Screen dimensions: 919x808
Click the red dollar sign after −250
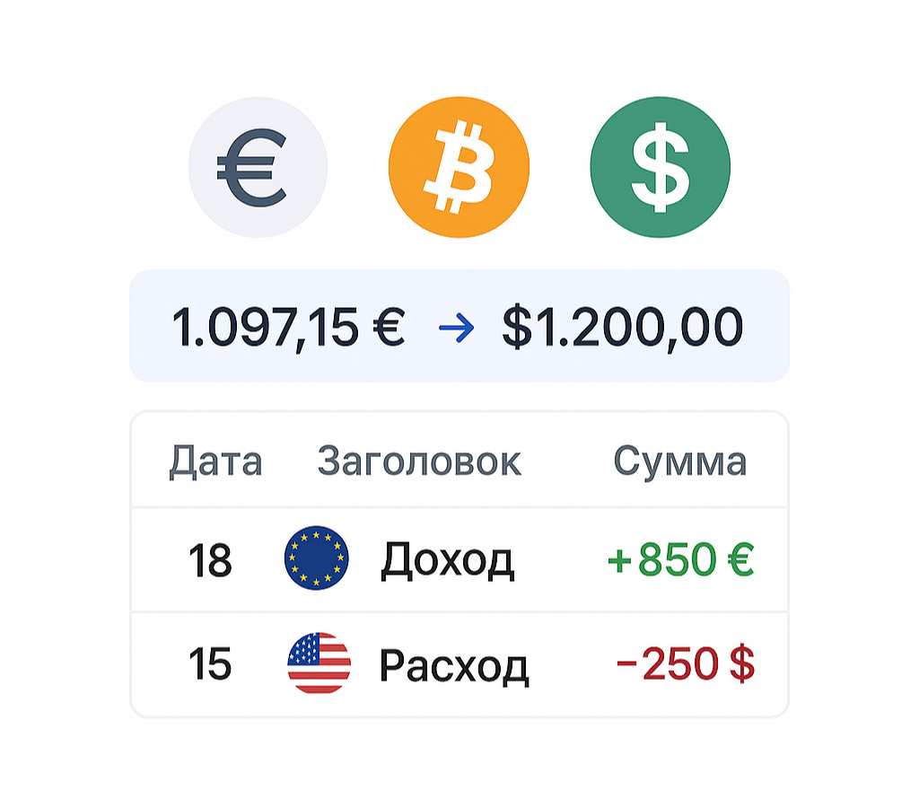coord(742,664)
